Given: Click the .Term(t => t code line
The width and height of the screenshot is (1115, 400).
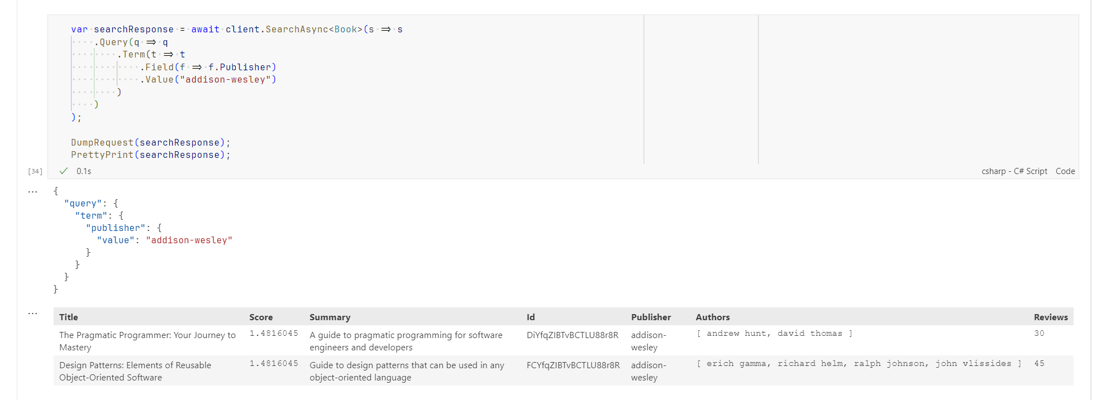Looking at the screenshot, I should coord(151,54).
